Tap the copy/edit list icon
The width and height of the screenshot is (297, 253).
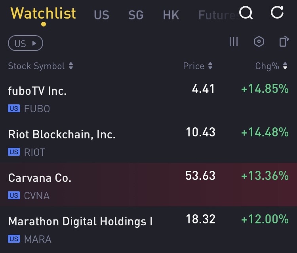coord(284,42)
